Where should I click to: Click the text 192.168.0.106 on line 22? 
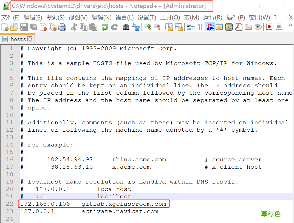[x=45, y=204]
